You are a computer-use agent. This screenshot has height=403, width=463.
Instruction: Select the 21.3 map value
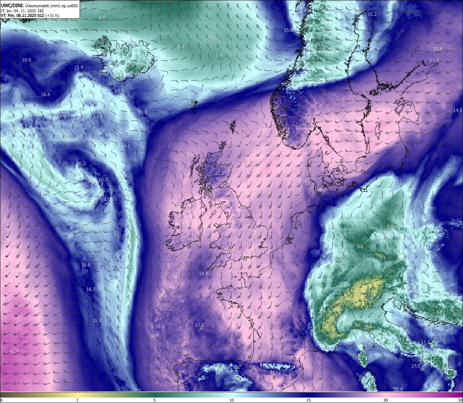tap(434, 60)
